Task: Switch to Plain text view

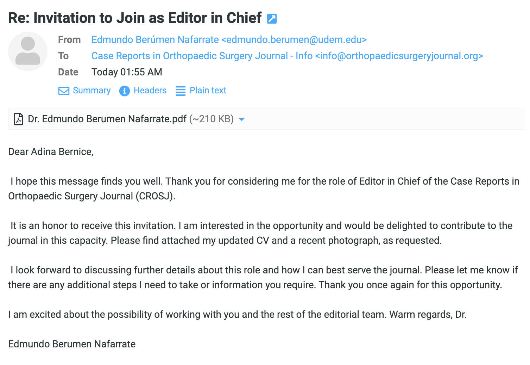Action: click(x=208, y=91)
